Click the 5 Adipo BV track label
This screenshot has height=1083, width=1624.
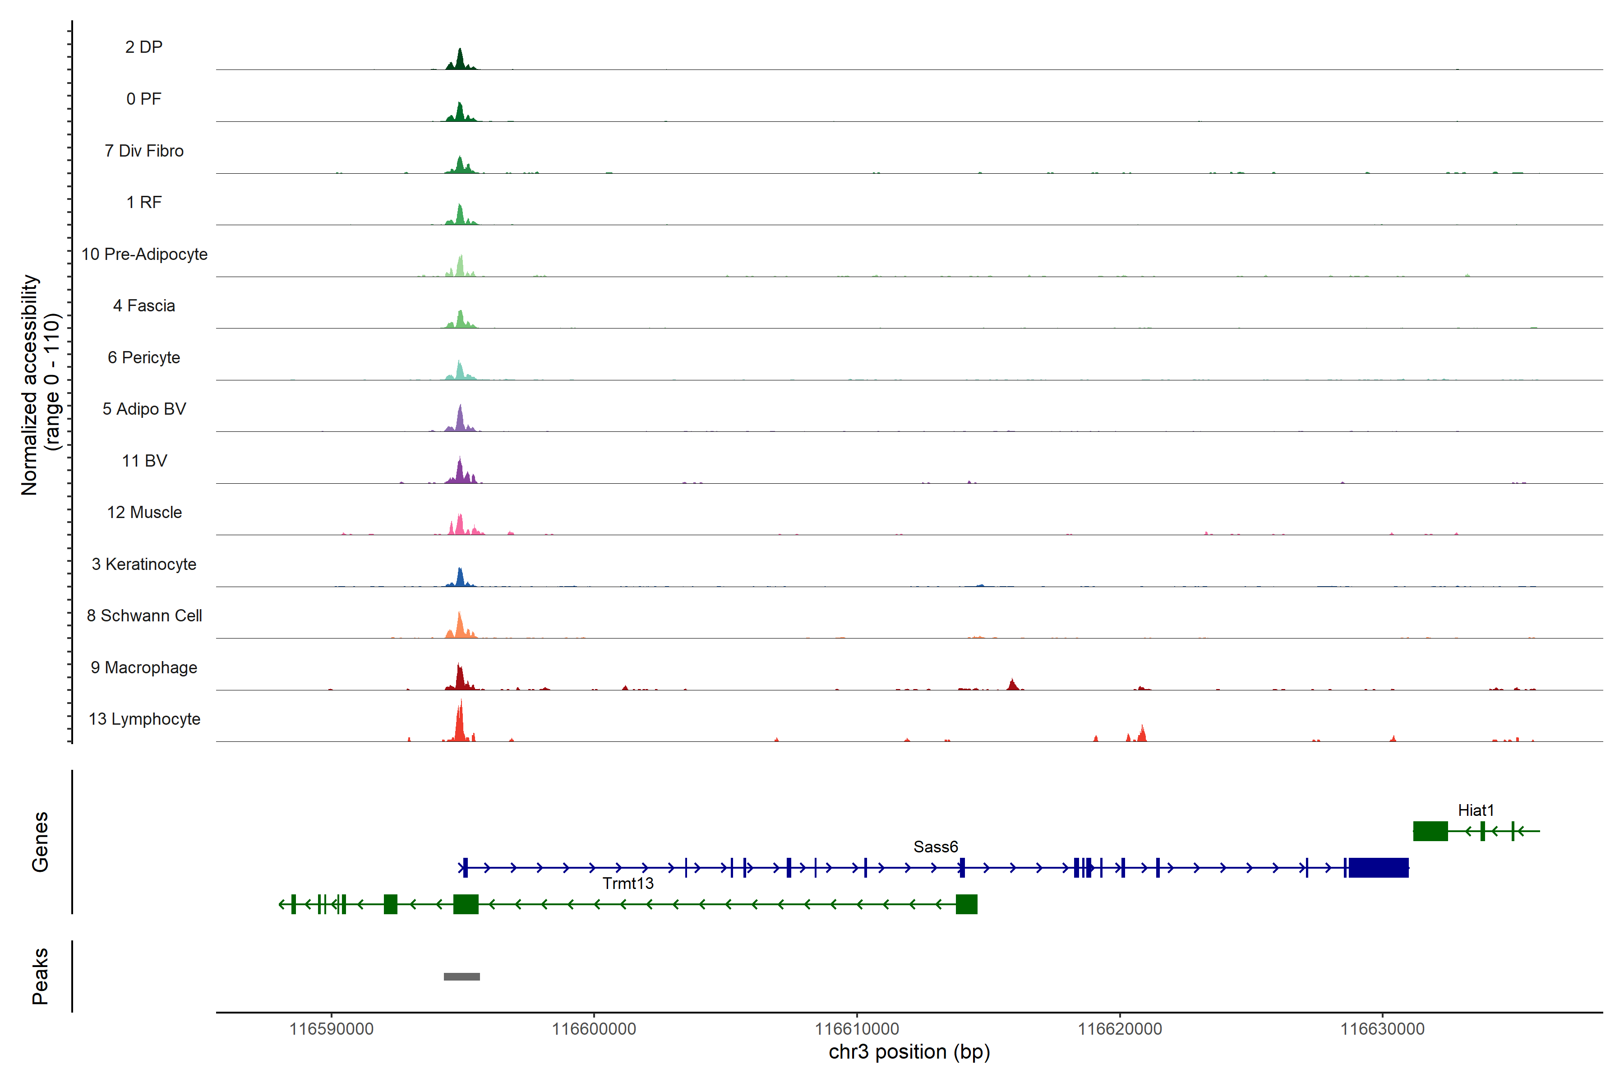[x=143, y=409]
